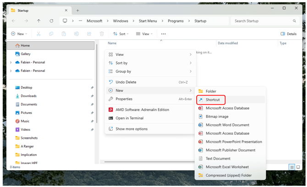Go back with the Back arrow
Image resolution: width=307 pixels, height=187 pixels.
click(13, 21)
